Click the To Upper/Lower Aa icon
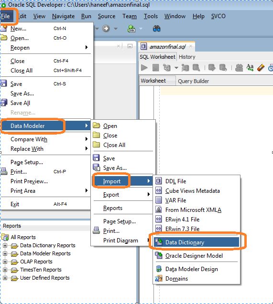The height and width of the screenshot is (304, 273). (250, 68)
